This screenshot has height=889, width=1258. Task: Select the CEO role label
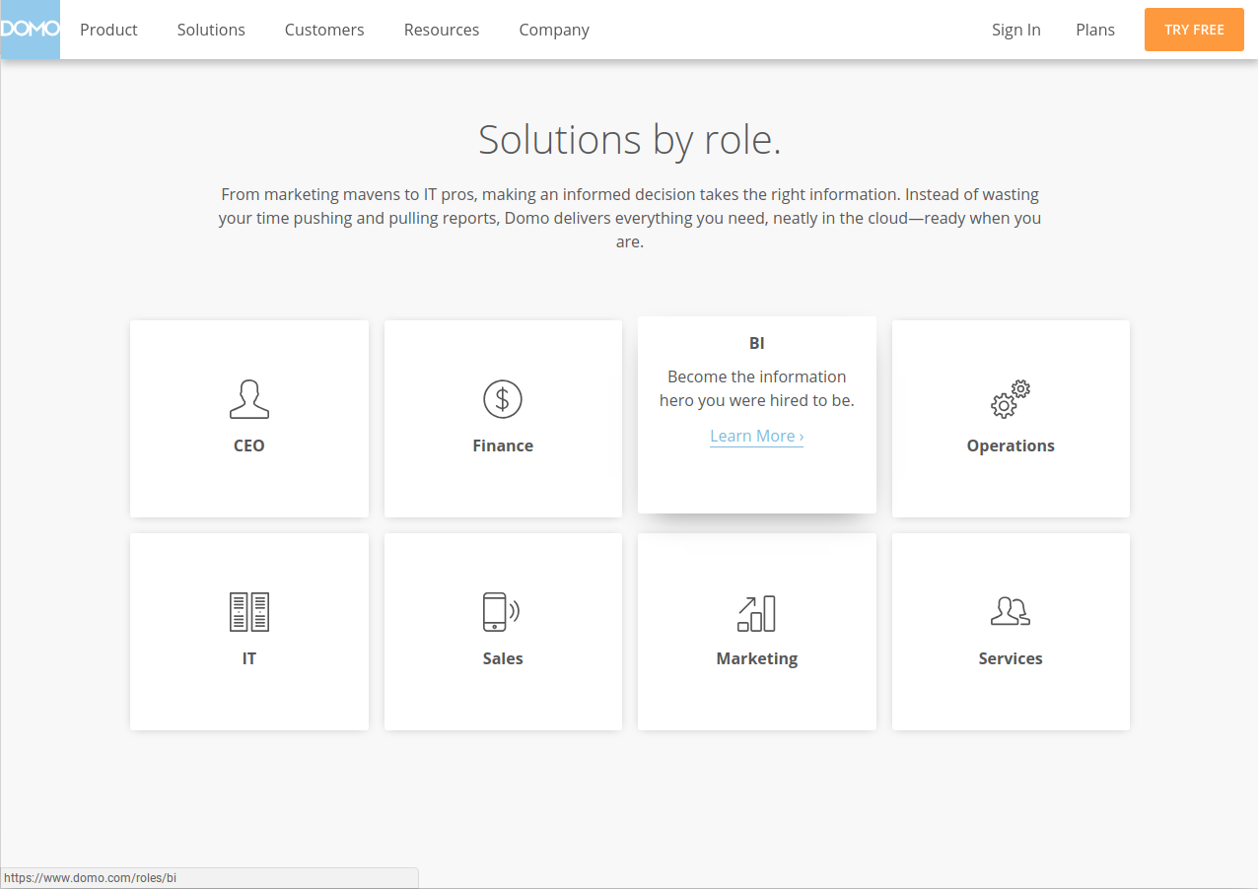(249, 445)
